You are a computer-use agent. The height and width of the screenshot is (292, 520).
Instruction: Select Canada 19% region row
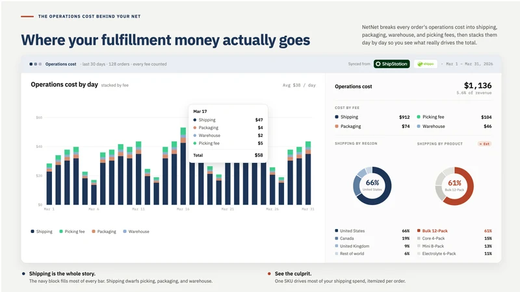pyautogui.click(x=372, y=238)
